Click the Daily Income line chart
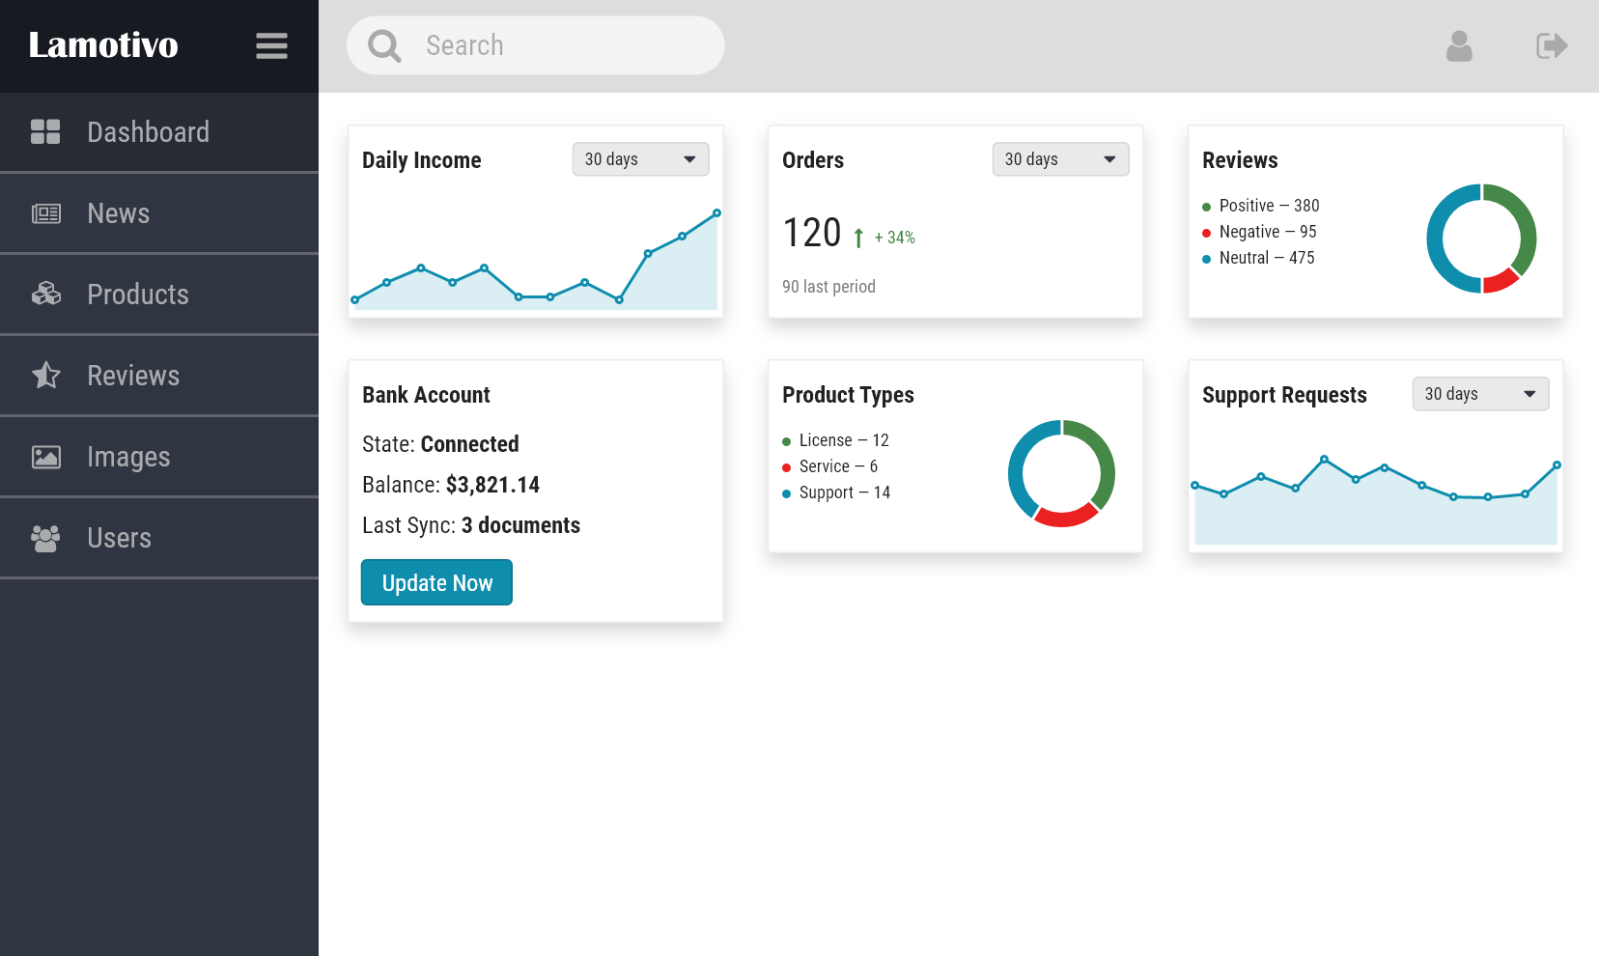This screenshot has width=1599, height=956. (536, 258)
